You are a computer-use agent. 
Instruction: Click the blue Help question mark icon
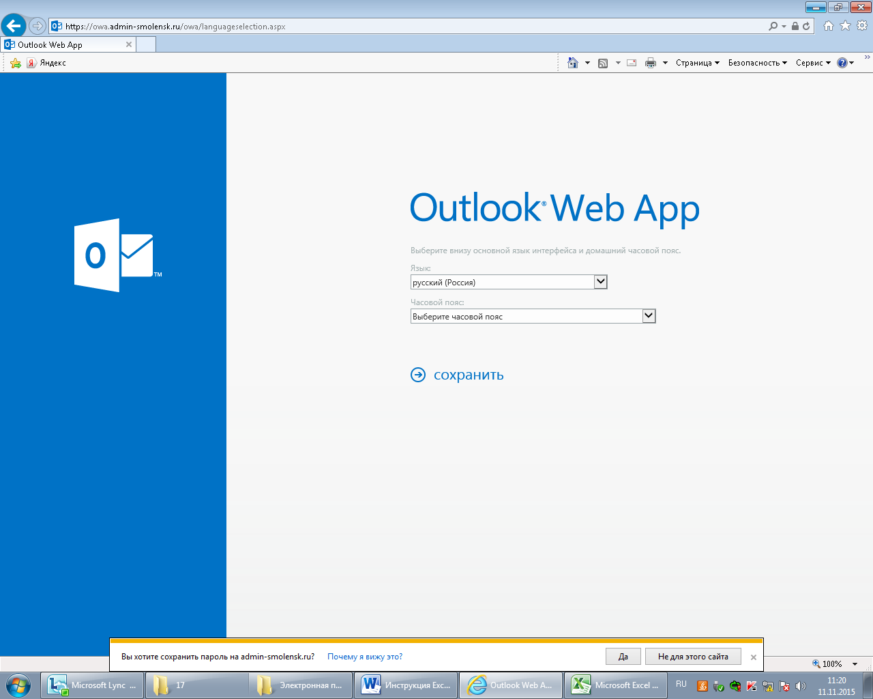coord(842,63)
